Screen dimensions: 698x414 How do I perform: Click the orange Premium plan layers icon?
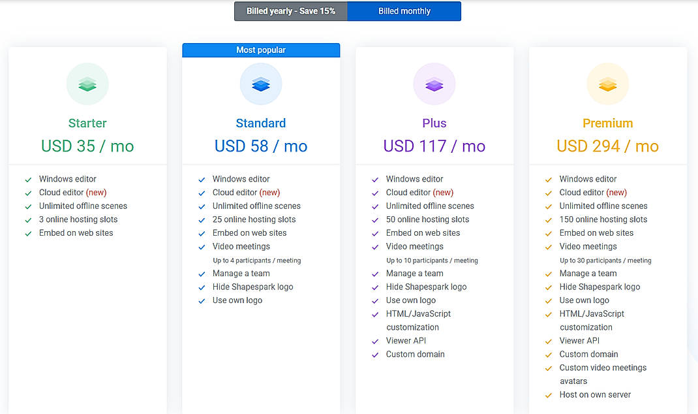[607, 84]
